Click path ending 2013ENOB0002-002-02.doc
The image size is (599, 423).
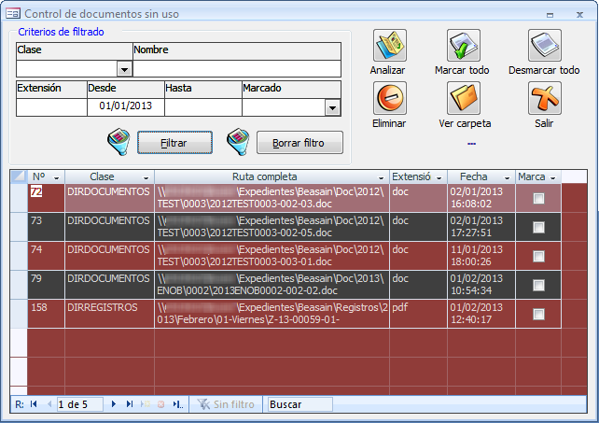pyautogui.click(x=272, y=285)
